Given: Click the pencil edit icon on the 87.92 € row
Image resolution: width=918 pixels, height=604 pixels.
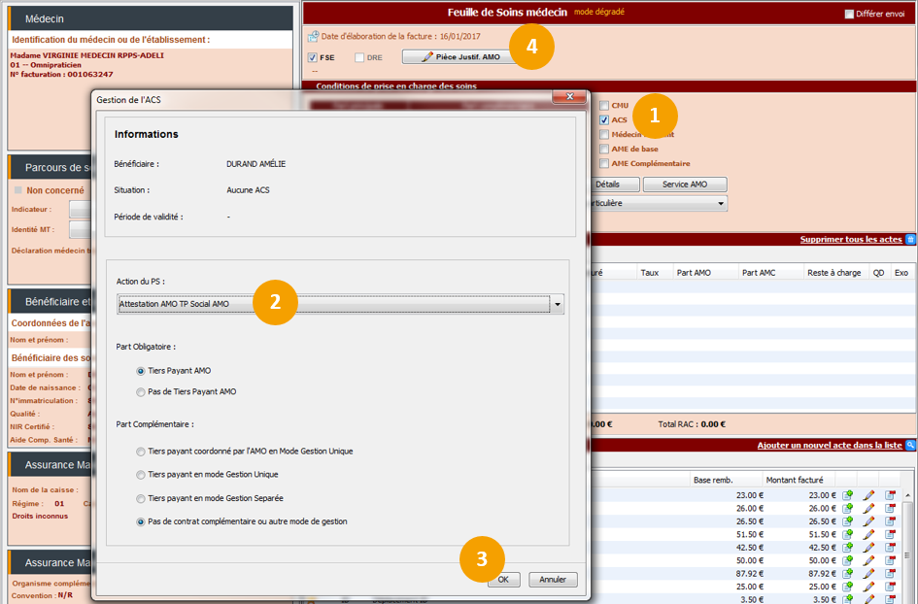Looking at the screenshot, I should 868,573.
